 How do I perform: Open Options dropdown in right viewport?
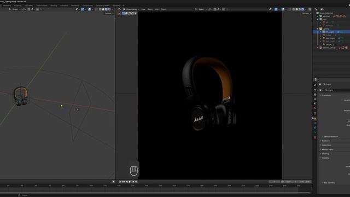coord(306,13)
